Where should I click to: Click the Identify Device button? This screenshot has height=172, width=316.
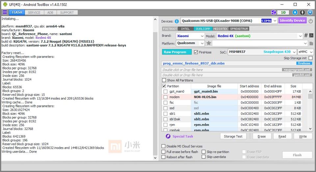coord(292,20)
